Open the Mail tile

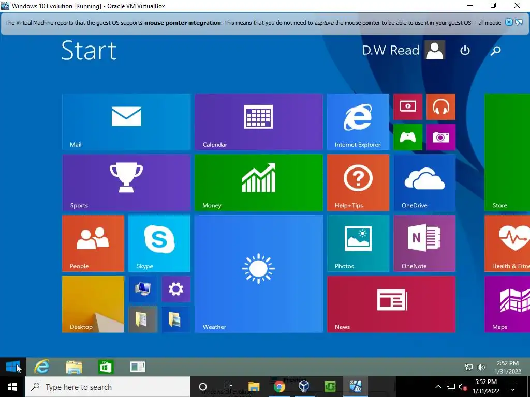(x=126, y=122)
